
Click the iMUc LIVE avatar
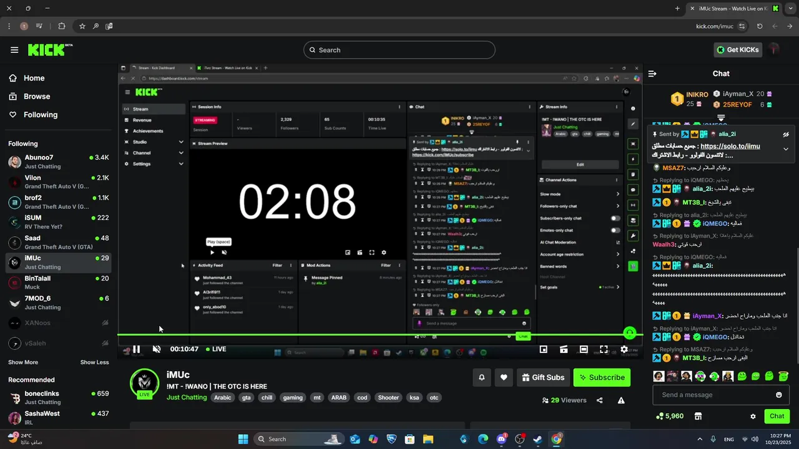(x=144, y=383)
